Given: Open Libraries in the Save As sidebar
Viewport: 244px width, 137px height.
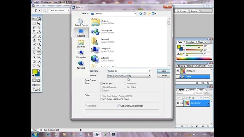Looking at the screenshot, I should [x=81, y=43].
